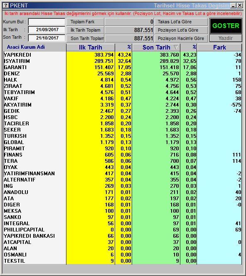Image resolution: width=246 pixels, height=276 pixels.
Task: Click the percent header after Ilk Tarih
Action: (x=123, y=47)
